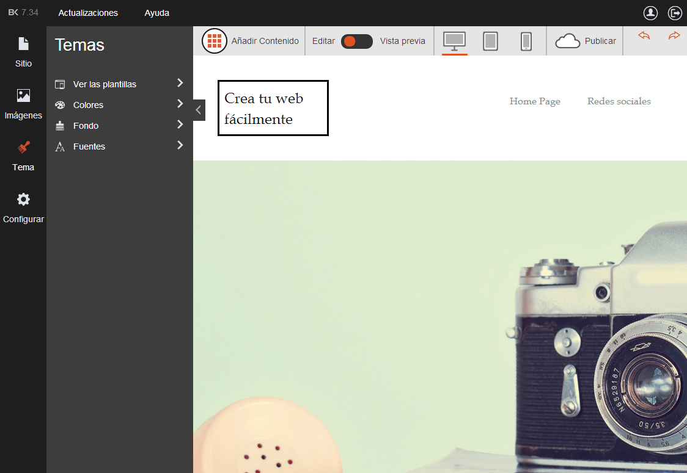Click the Sitio label in sidebar
This screenshot has width=687, height=473.
pyautogui.click(x=23, y=63)
